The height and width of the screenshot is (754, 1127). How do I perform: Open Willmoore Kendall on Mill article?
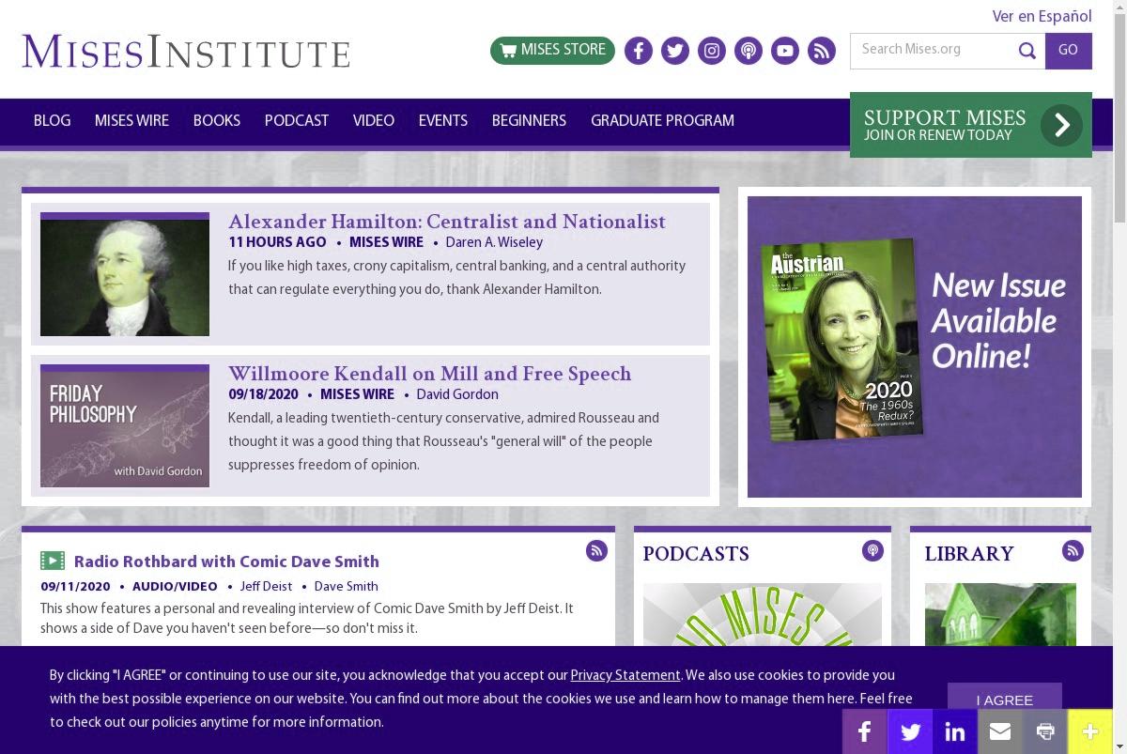tap(430, 374)
